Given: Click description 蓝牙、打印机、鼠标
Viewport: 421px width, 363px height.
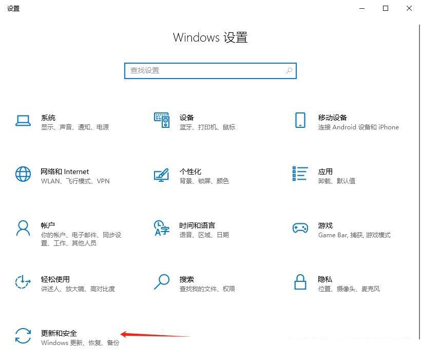Looking at the screenshot, I should pos(207,127).
